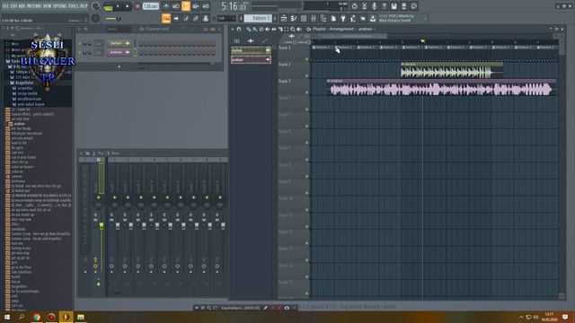Select the Draw tool in the Playlist toolbar
The image size is (575, 323).
[249, 29]
